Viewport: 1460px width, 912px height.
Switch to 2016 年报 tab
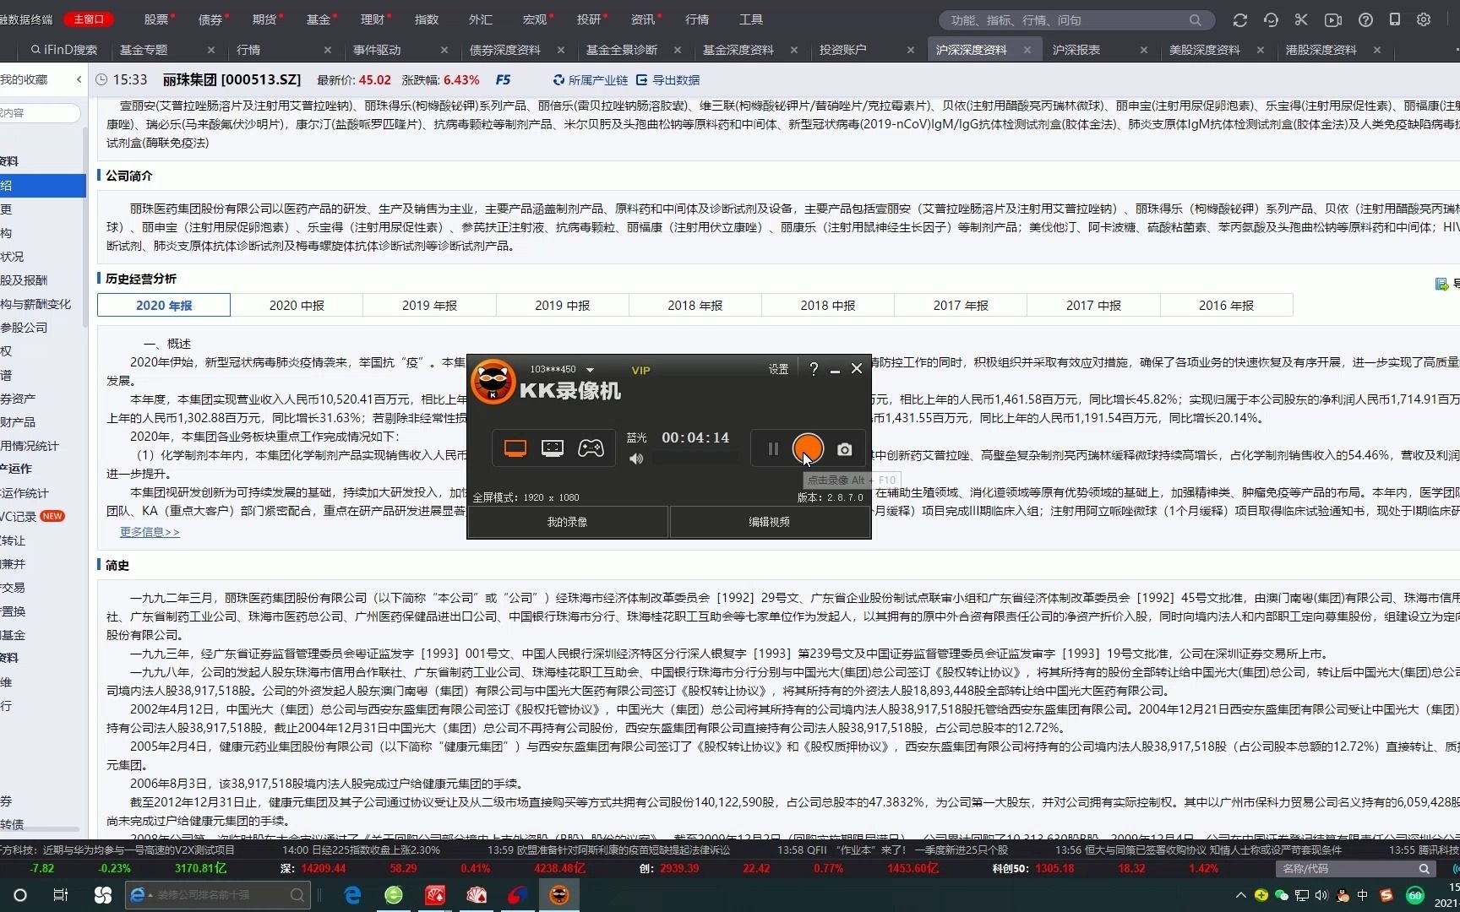click(x=1226, y=305)
